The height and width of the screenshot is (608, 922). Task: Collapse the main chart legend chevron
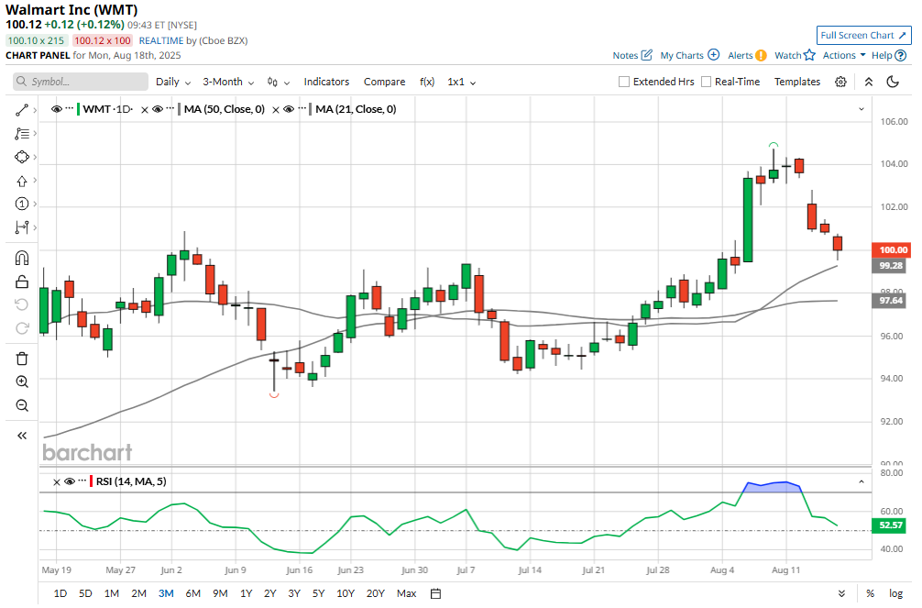click(x=862, y=109)
